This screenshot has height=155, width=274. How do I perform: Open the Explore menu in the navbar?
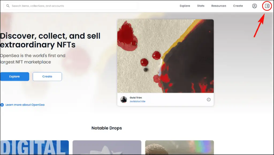click(185, 6)
